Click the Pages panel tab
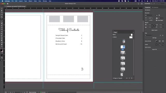This screenshot has width=166, height=93. (x=115, y=32)
